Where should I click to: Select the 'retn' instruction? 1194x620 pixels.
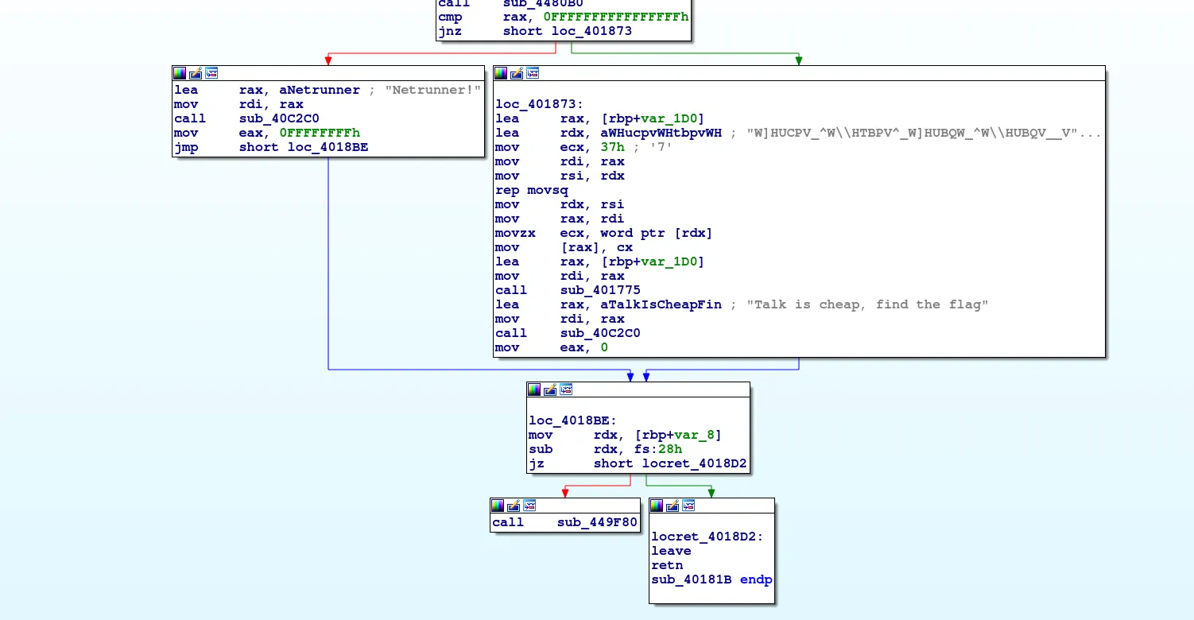click(667, 565)
